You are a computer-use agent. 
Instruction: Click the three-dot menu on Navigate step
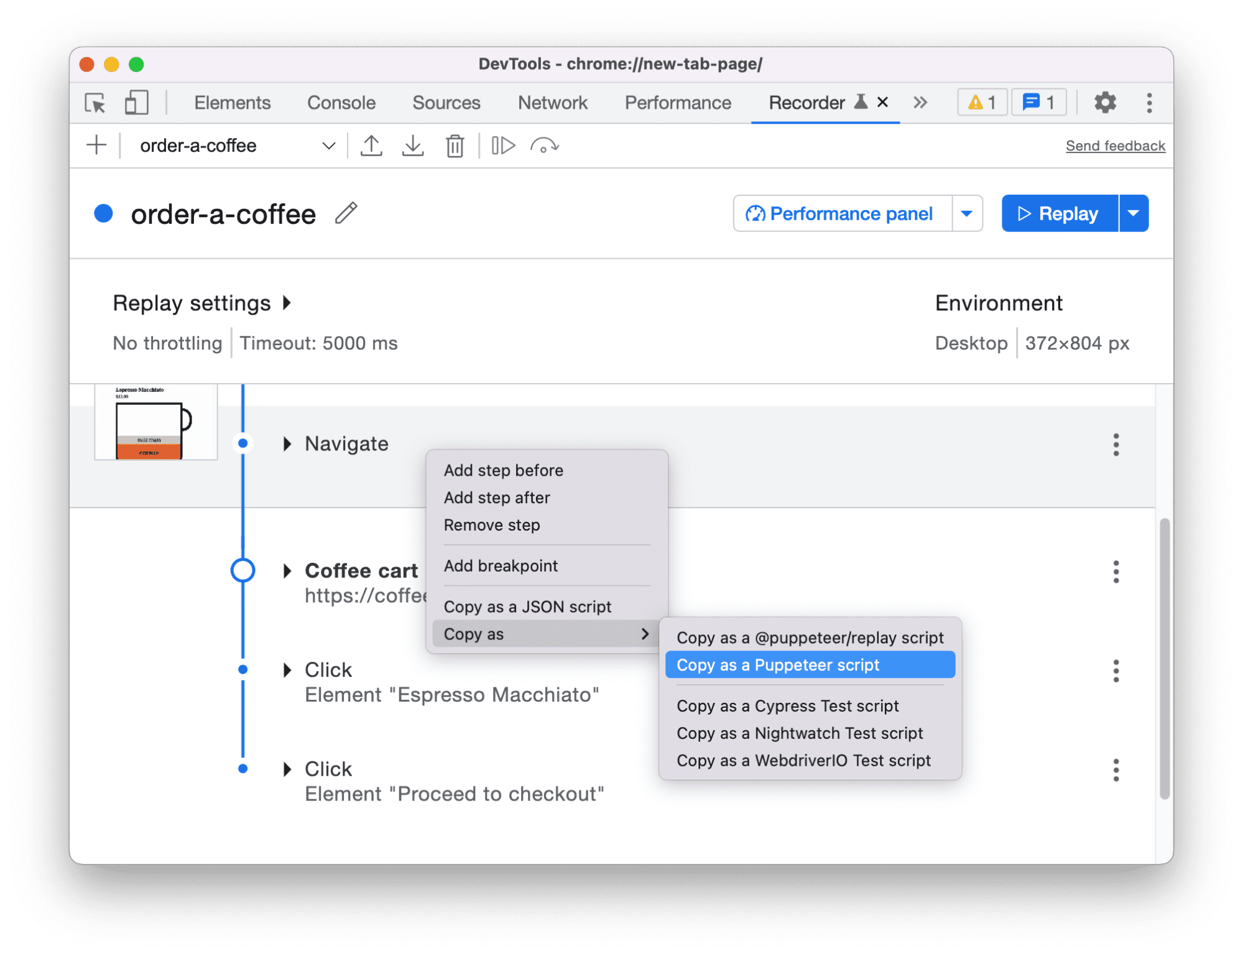pos(1117,442)
